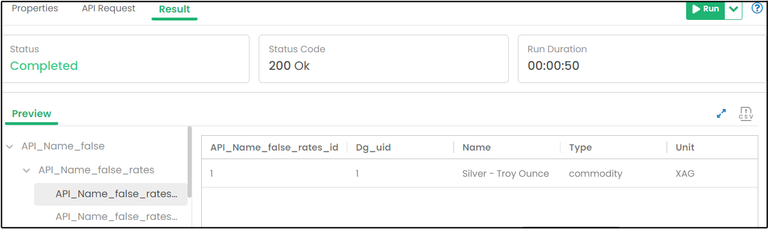Open the API Request tab
Viewport: 768px width, 229px height.
coord(109,9)
